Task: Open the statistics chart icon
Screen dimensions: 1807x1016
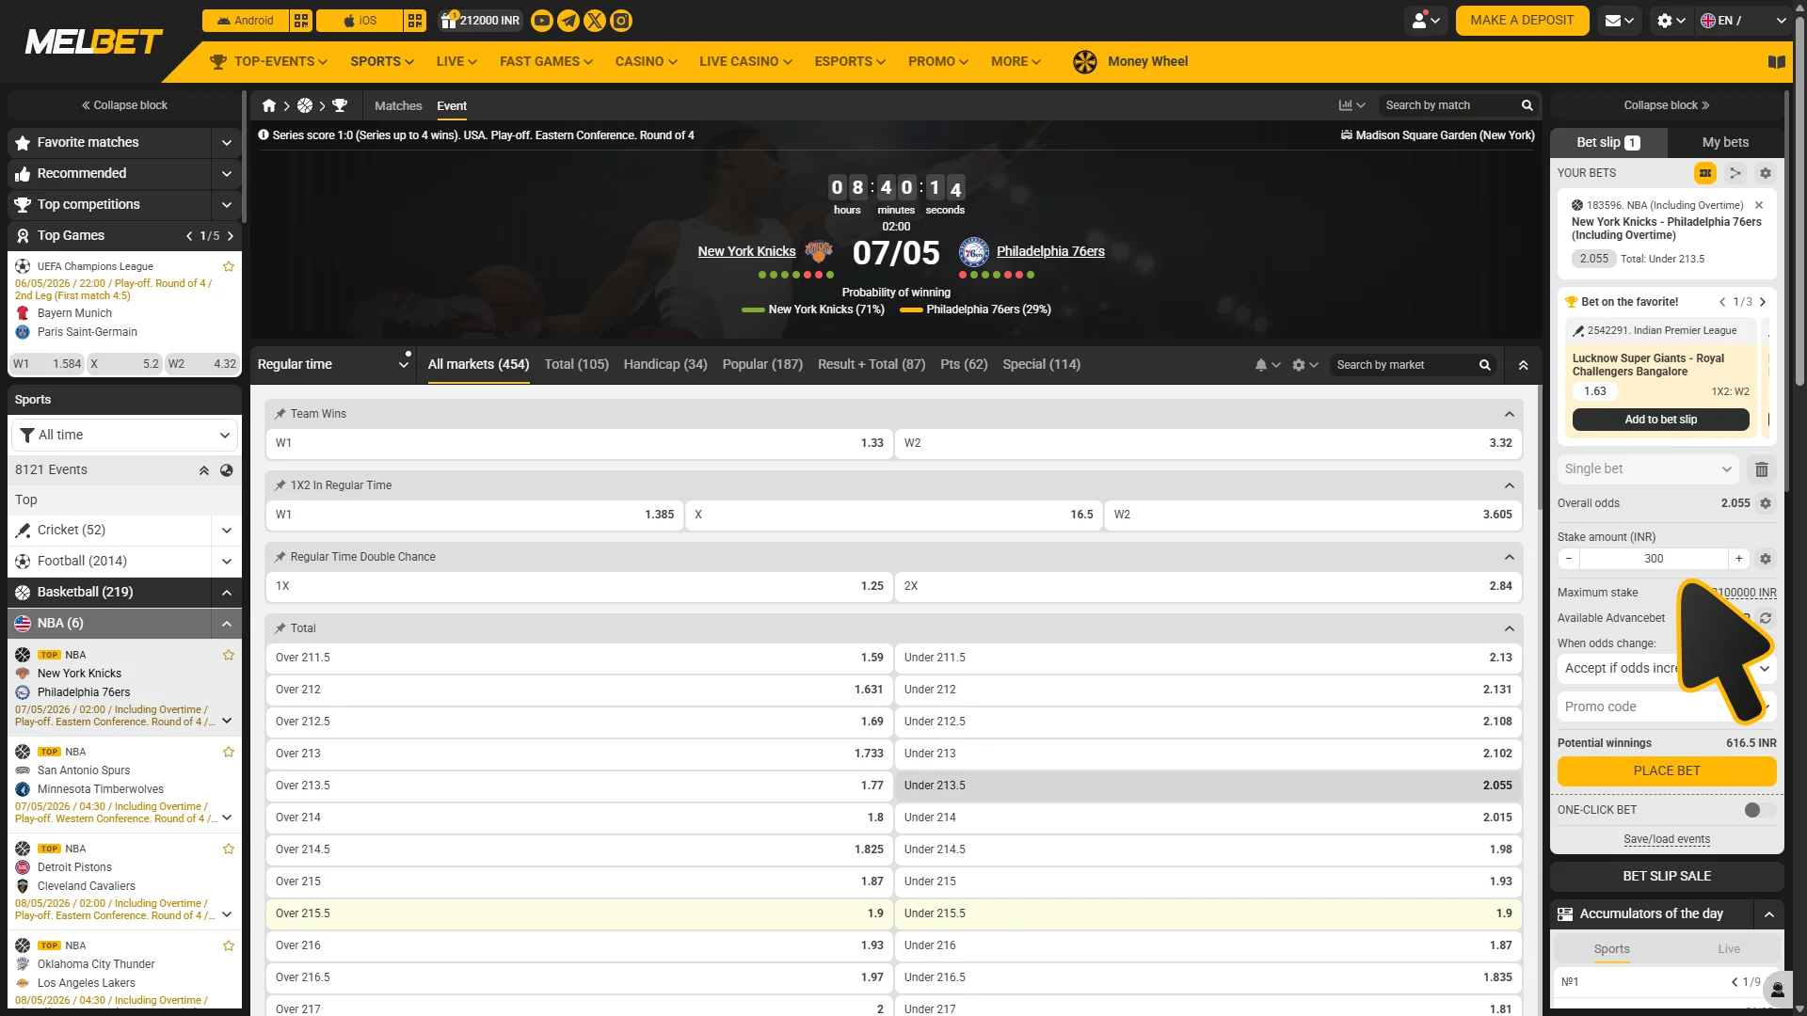Action: (x=1351, y=105)
